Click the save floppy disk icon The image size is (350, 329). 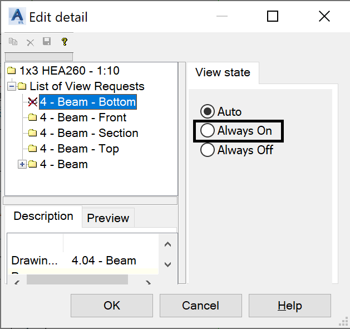pyautogui.click(x=47, y=42)
